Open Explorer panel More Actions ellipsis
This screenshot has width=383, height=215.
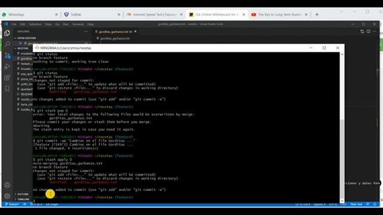pyautogui.click(x=86, y=32)
